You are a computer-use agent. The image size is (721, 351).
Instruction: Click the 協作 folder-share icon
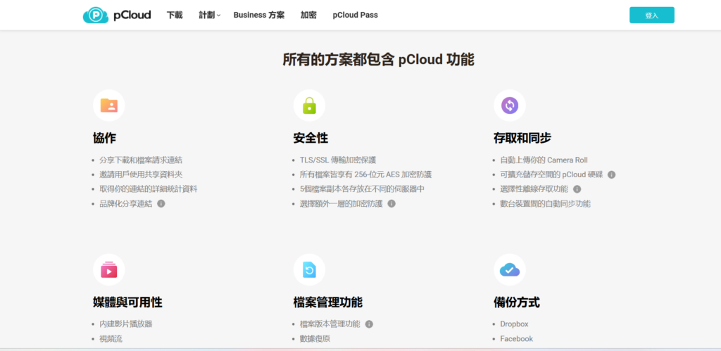[109, 106]
